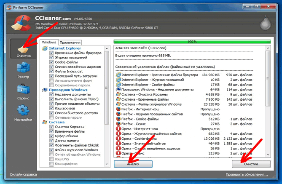Click the Очистка button at bottom right
Image resolution: width=282 pixels, height=184 pixels.
251,164
